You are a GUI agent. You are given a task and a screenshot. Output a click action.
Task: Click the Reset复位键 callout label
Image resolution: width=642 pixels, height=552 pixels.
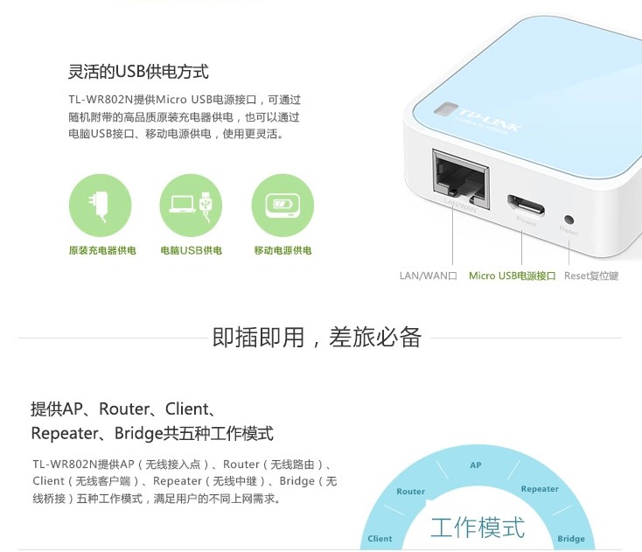pos(591,276)
